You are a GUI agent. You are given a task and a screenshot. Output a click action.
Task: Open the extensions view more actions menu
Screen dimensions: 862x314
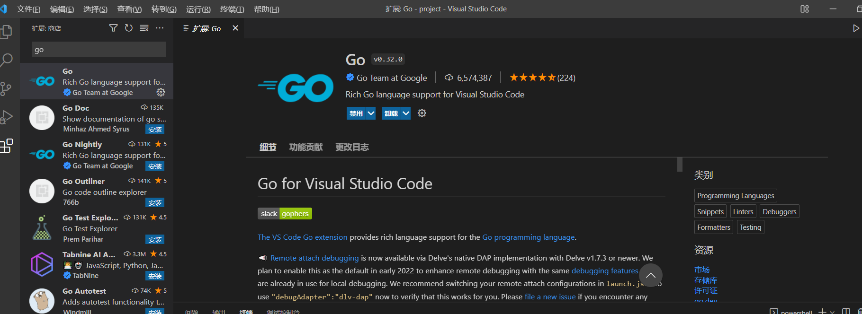click(160, 28)
